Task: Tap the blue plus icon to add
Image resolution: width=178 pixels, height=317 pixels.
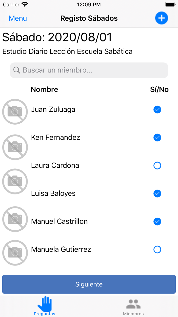Action: pyautogui.click(x=161, y=18)
